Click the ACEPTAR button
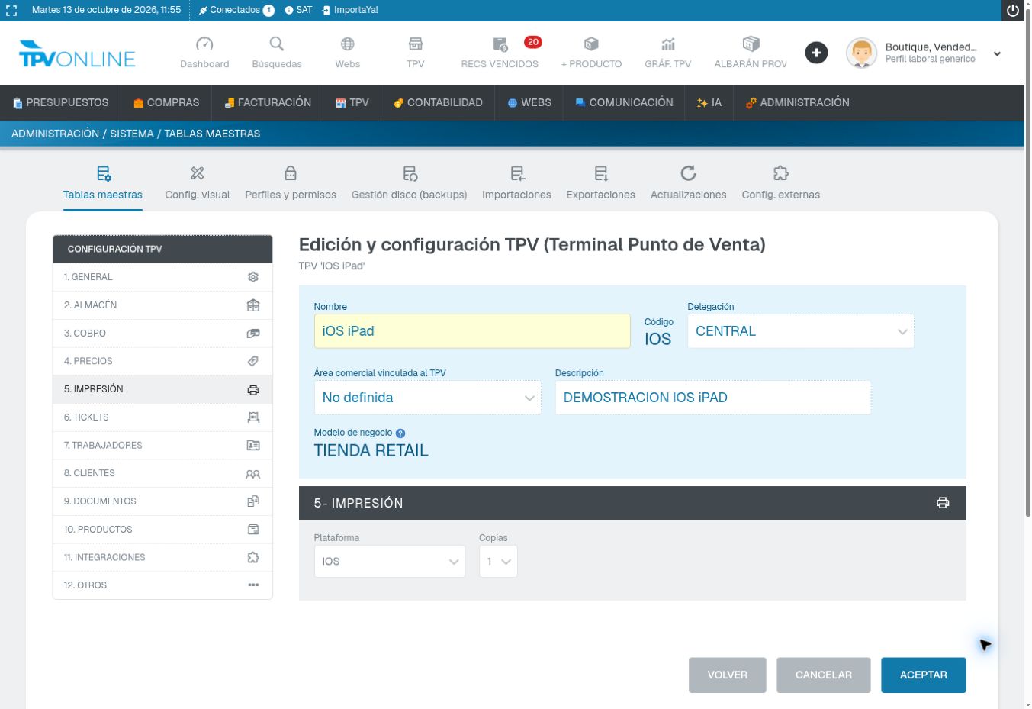 click(924, 675)
